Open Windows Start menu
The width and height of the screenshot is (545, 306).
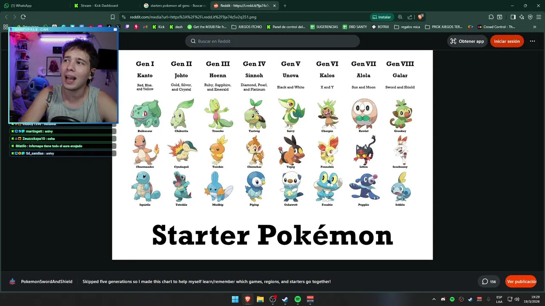[235, 299]
